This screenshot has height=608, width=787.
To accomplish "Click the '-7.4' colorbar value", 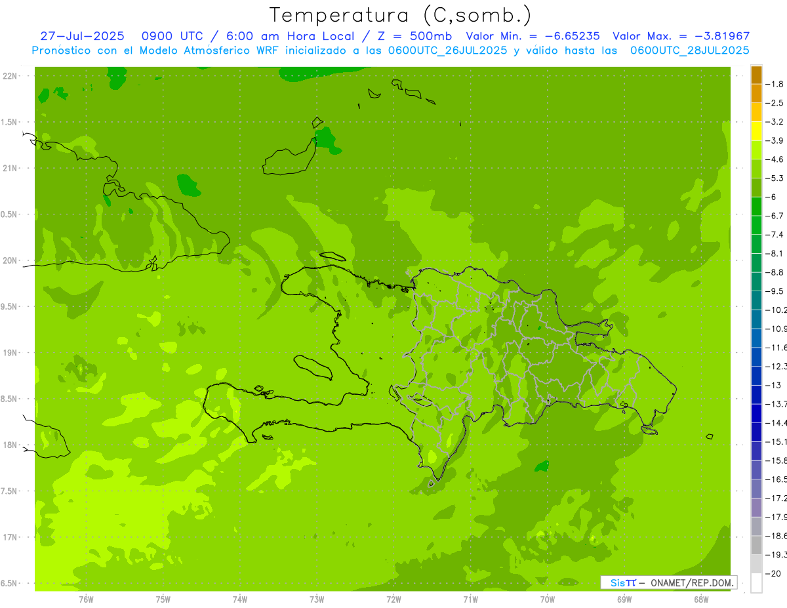I will click(775, 235).
